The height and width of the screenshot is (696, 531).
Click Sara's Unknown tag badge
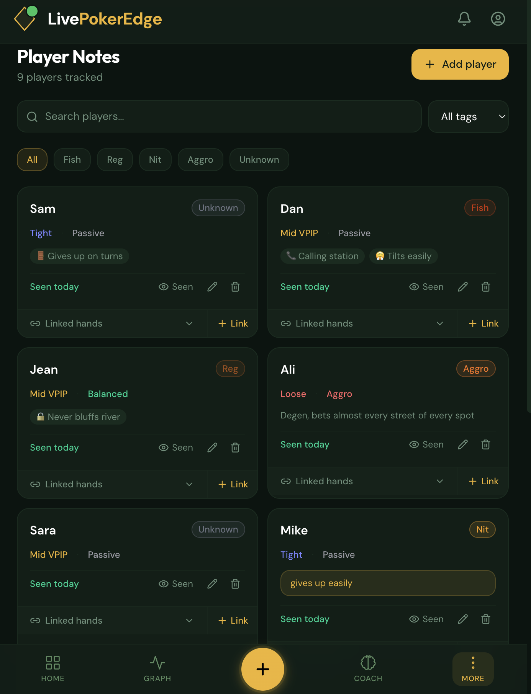pyautogui.click(x=218, y=529)
